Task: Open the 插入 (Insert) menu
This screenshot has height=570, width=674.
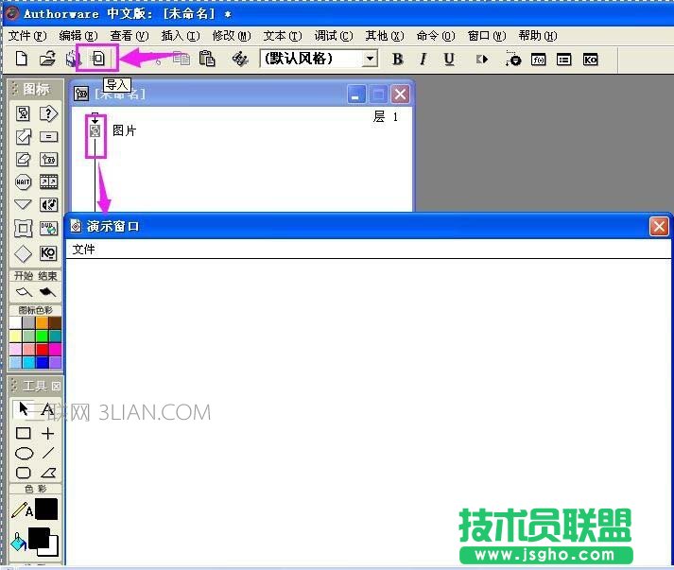Action: pyautogui.click(x=181, y=36)
